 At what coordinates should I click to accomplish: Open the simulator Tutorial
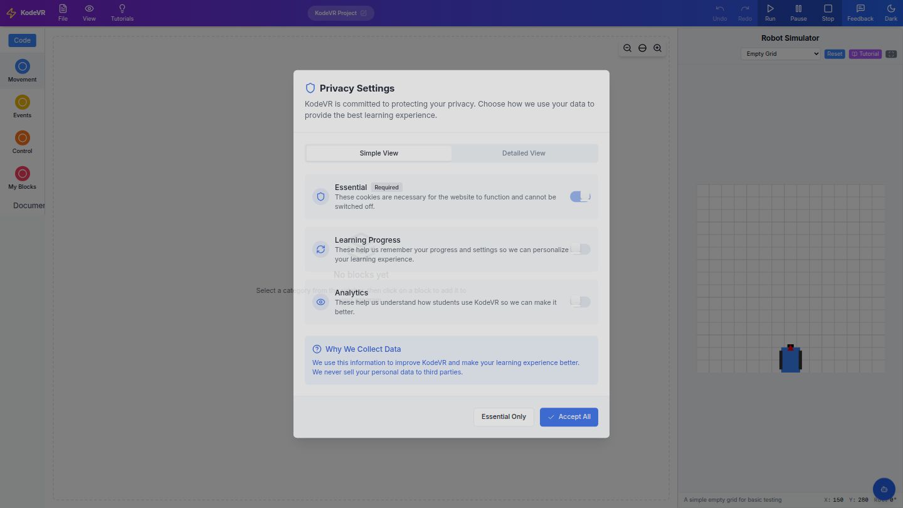tap(865, 54)
